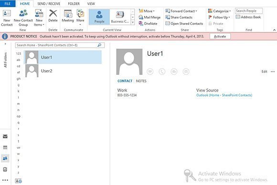
Task: Send instant message to User1
Action: (x=150, y=72)
